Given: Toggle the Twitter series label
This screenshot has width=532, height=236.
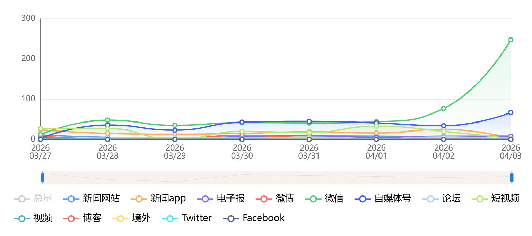Looking at the screenshot, I should click(x=196, y=218).
